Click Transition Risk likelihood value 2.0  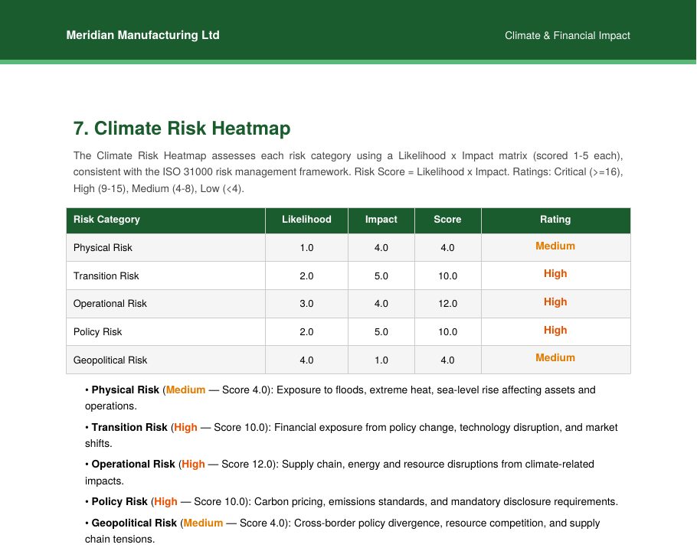point(306,276)
